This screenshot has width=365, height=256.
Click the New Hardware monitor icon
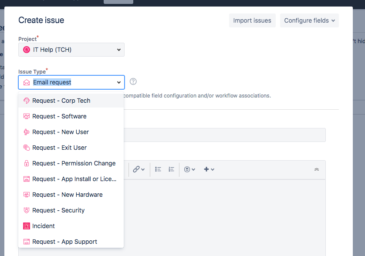click(27, 195)
